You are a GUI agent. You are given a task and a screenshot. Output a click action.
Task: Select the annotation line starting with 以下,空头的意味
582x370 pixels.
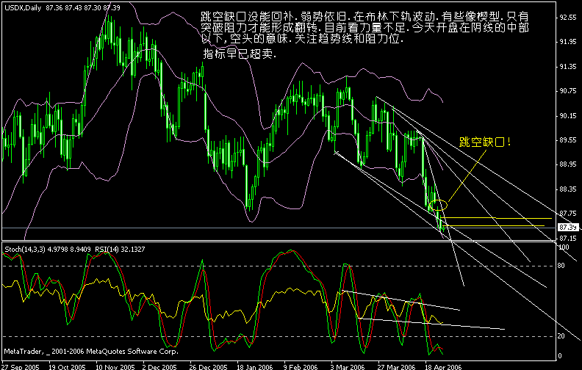(x=302, y=39)
